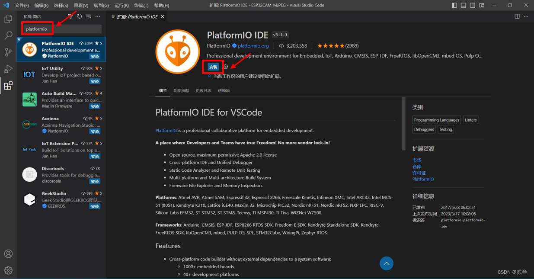The width and height of the screenshot is (534, 279).
Task: Click the 安装 button for PlatformIO IDE
Action: (213, 67)
